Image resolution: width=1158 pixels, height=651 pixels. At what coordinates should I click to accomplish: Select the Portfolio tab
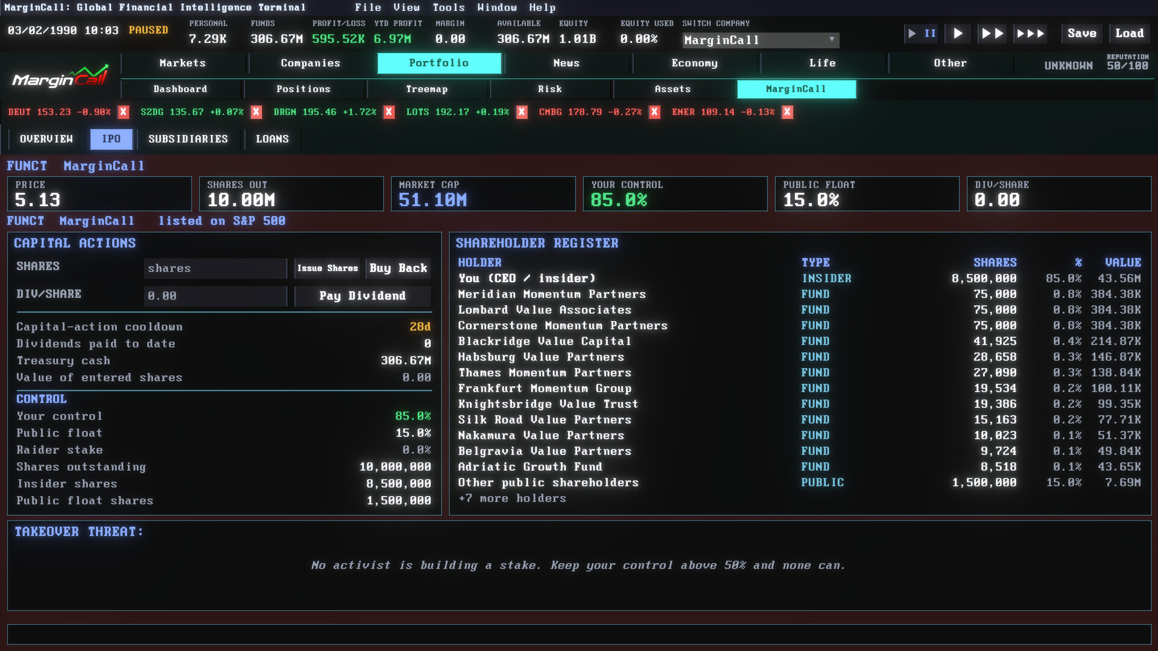coord(439,63)
